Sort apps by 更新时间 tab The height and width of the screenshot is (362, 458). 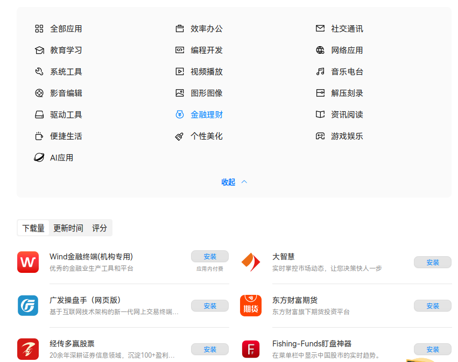point(68,228)
